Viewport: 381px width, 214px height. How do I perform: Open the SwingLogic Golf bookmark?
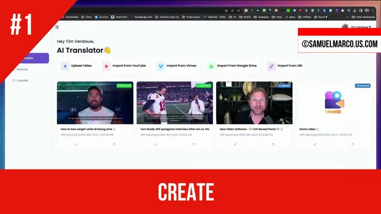pyautogui.click(x=141, y=17)
